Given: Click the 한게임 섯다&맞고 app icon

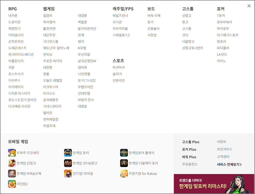Looking at the screenshot, I should pos(68,163).
